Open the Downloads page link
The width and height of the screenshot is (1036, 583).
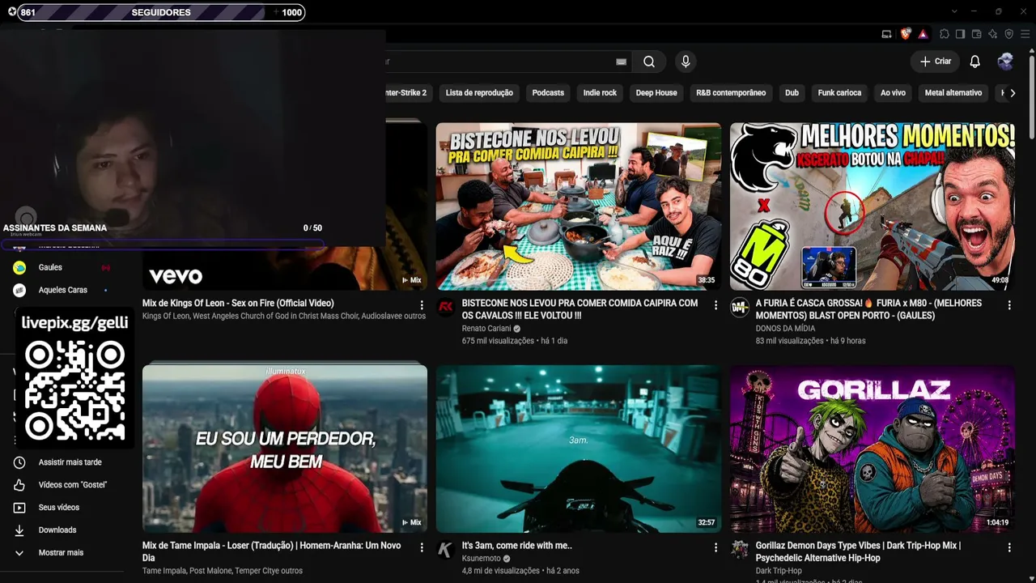click(x=57, y=530)
